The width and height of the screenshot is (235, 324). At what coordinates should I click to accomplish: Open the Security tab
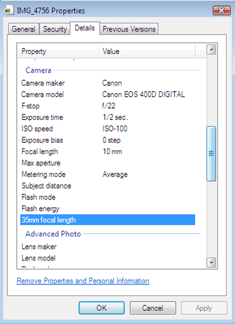tap(55, 29)
